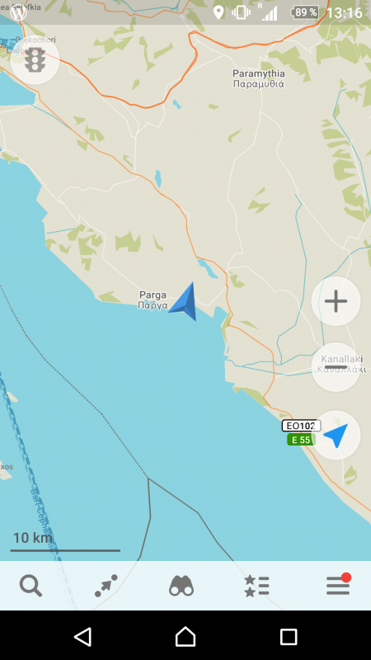Select the Parga town label
The height and width of the screenshot is (660, 371).
click(153, 300)
